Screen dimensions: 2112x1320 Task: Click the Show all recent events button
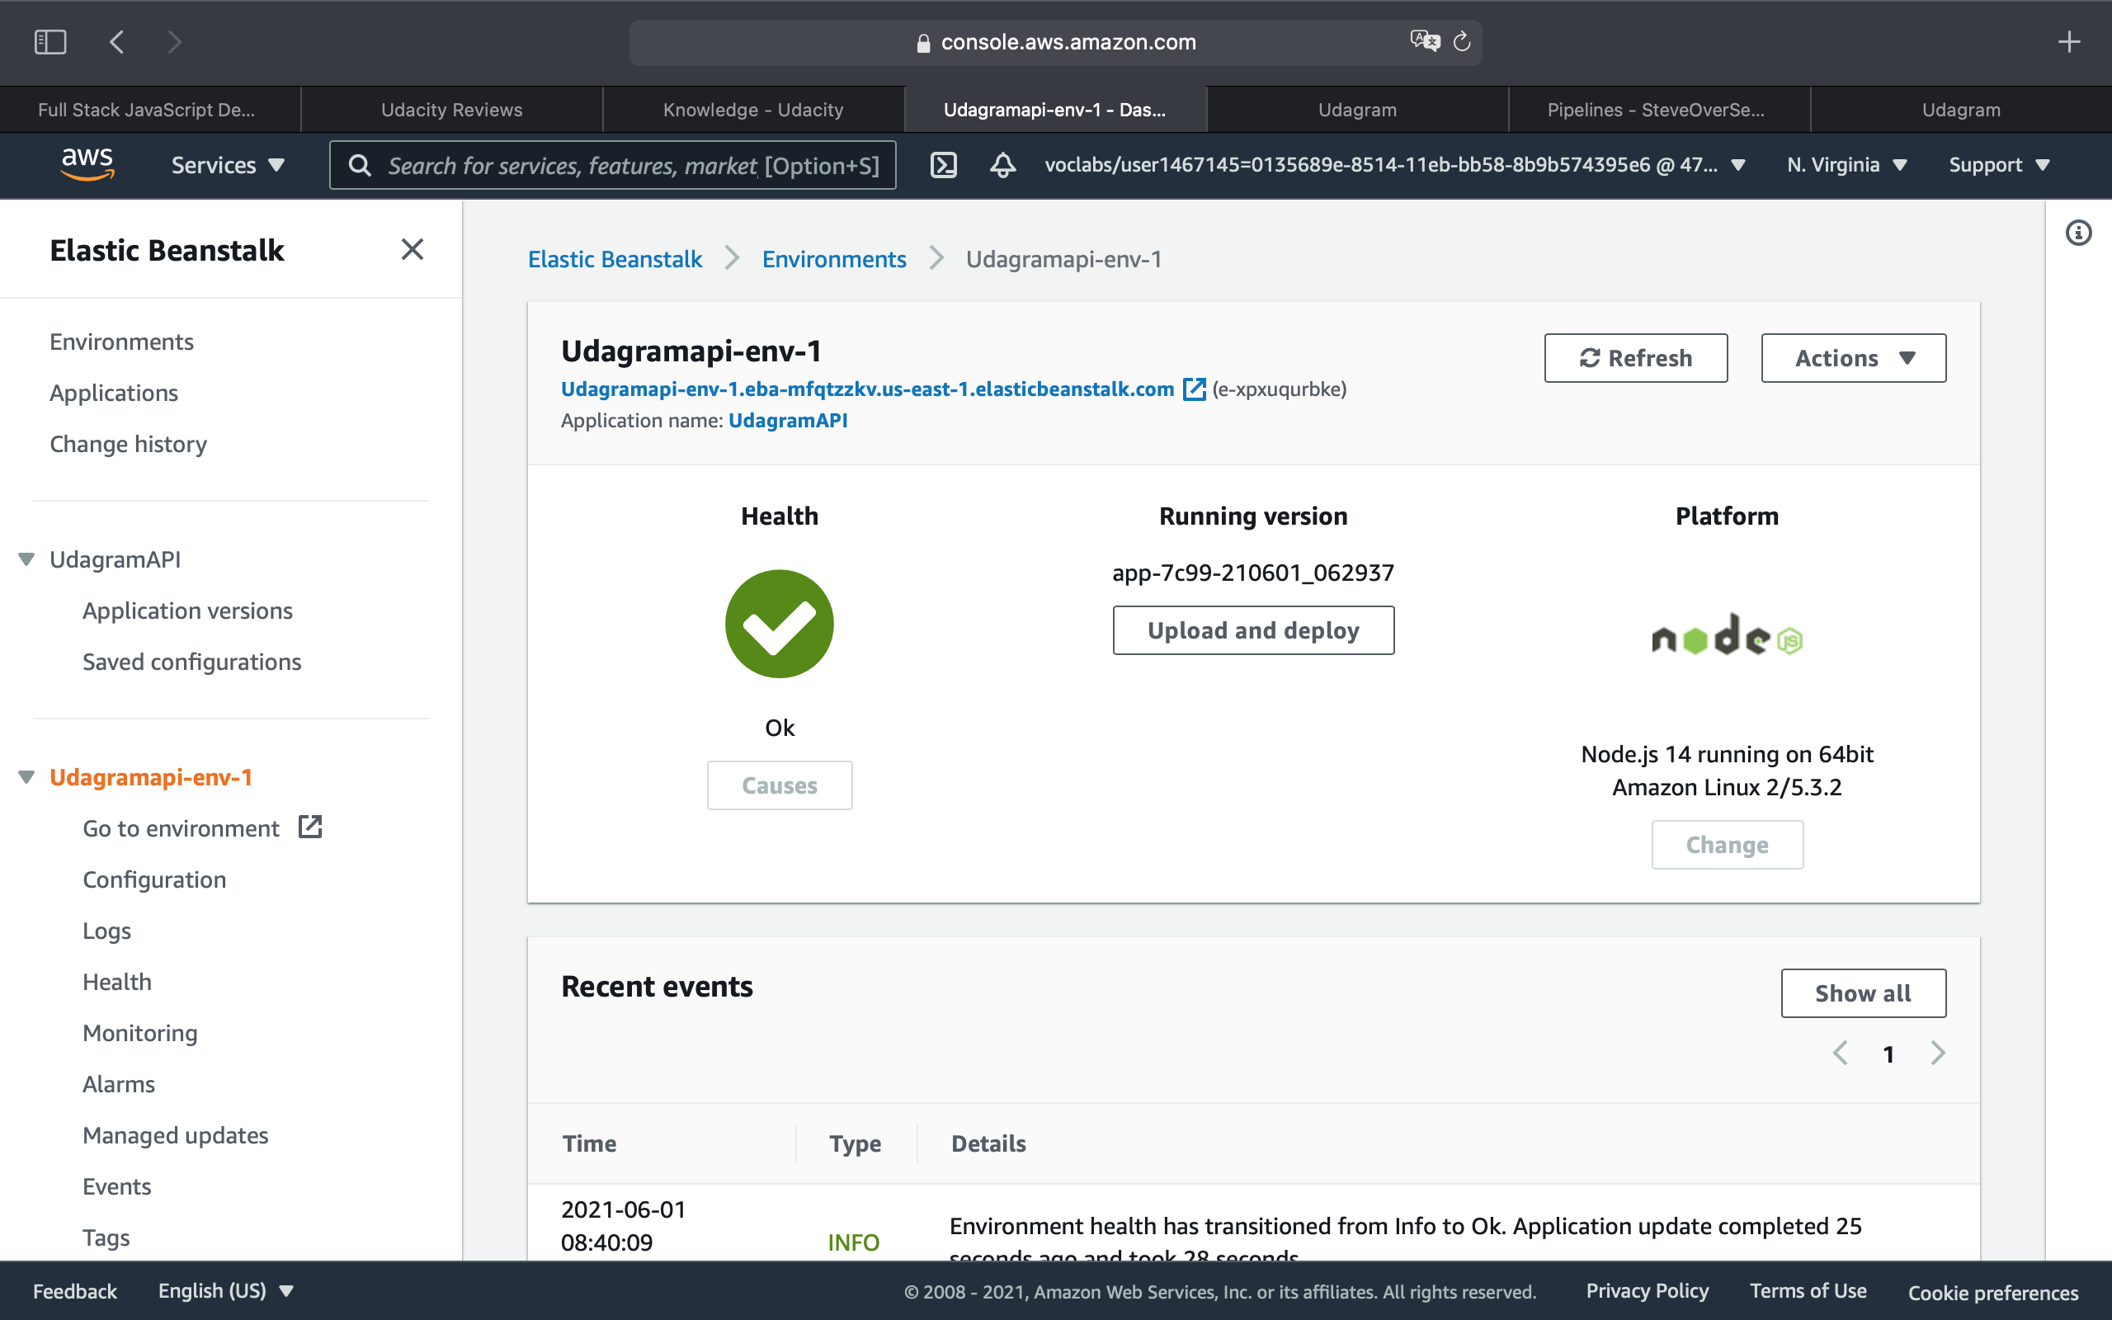(1863, 993)
